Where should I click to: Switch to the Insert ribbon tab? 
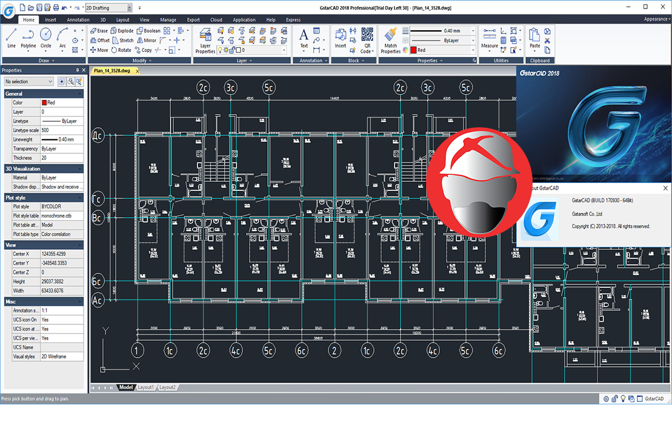50,20
